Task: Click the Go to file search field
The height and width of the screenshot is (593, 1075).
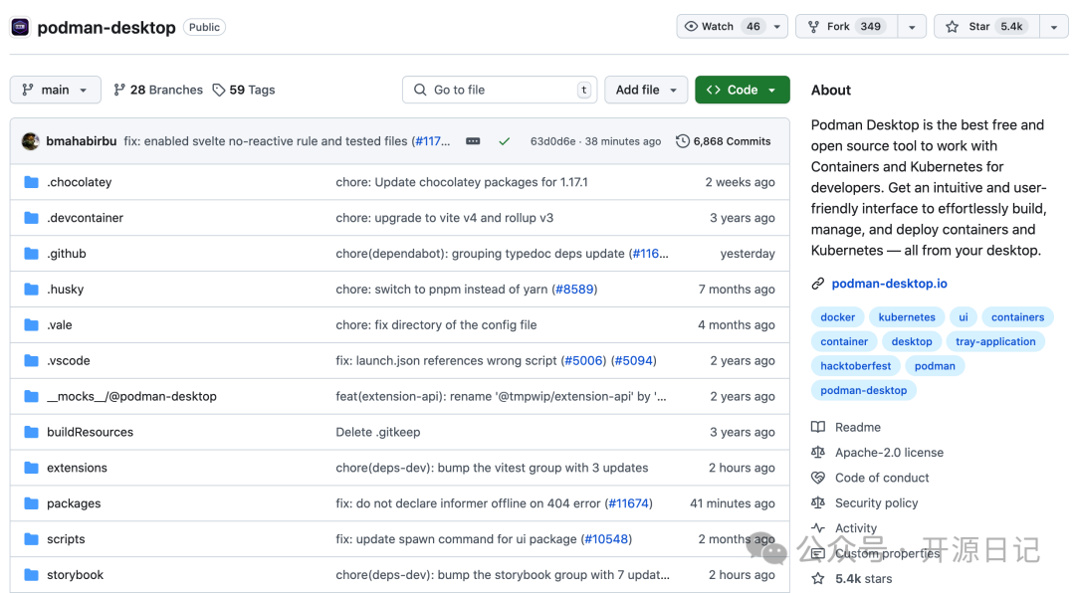Action: (x=501, y=90)
